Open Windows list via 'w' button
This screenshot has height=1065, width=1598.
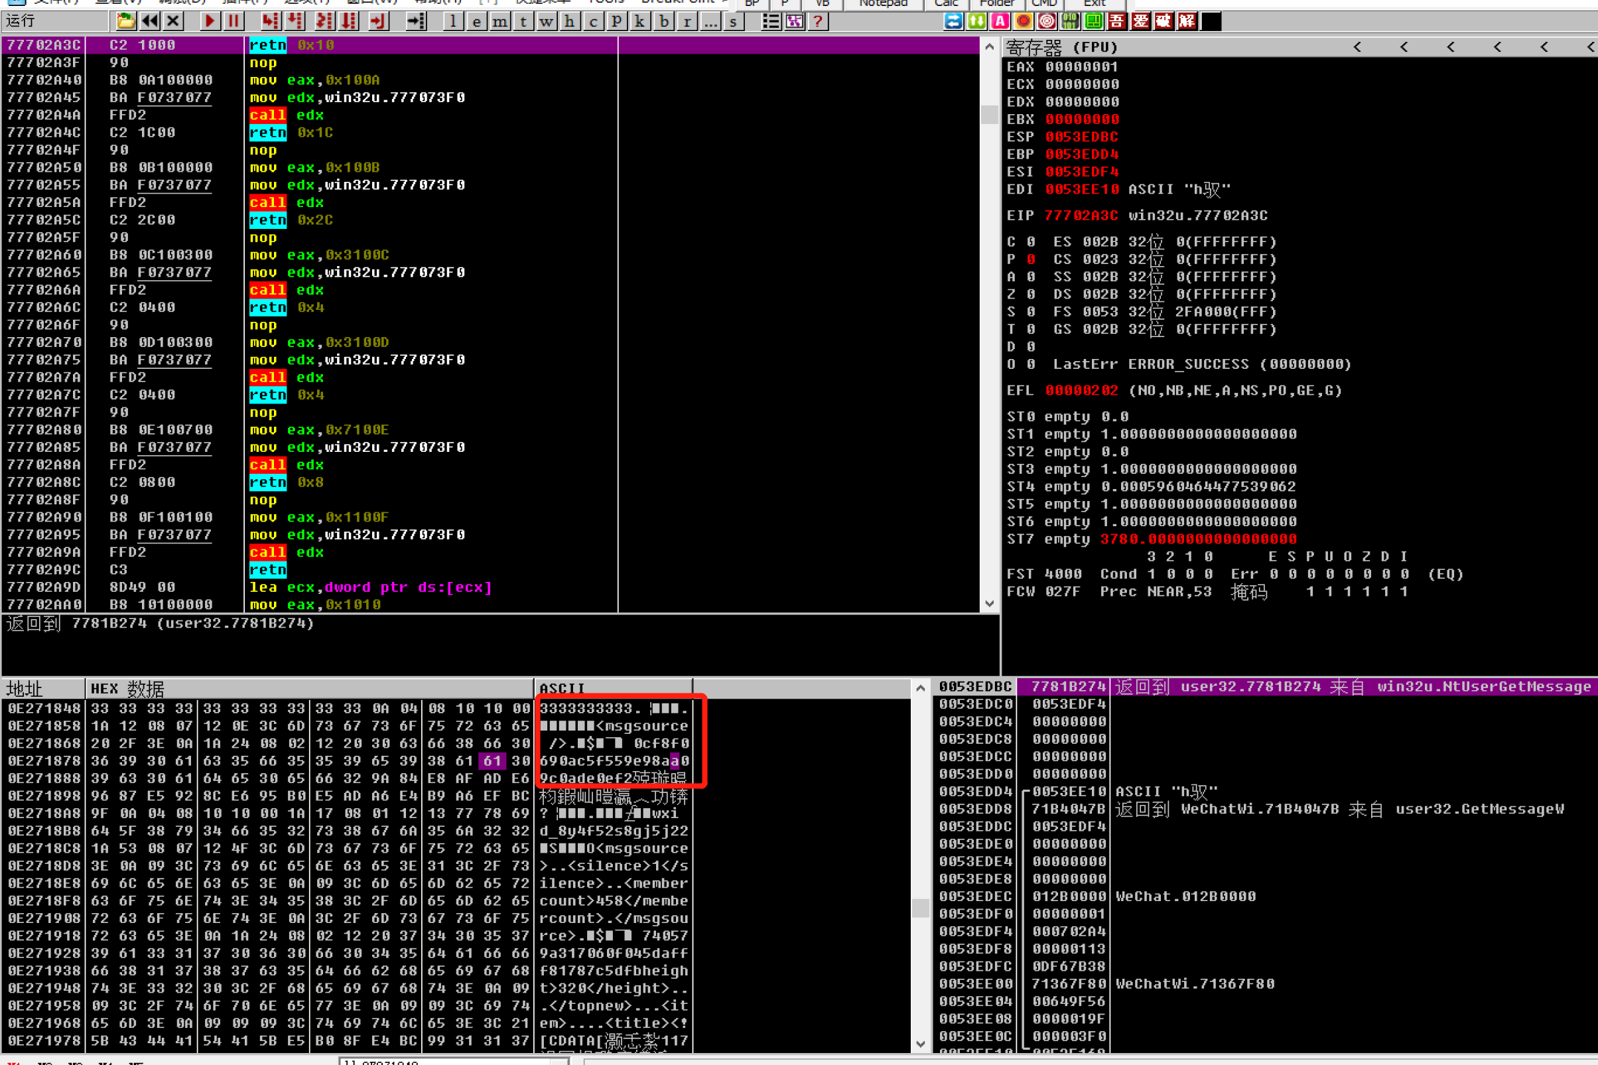(x=547, y=21)
